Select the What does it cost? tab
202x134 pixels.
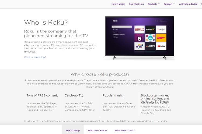125,130
